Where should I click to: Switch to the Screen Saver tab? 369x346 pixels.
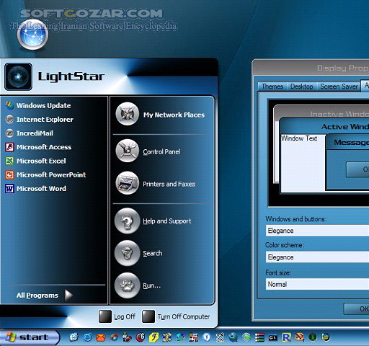(339, 86)
